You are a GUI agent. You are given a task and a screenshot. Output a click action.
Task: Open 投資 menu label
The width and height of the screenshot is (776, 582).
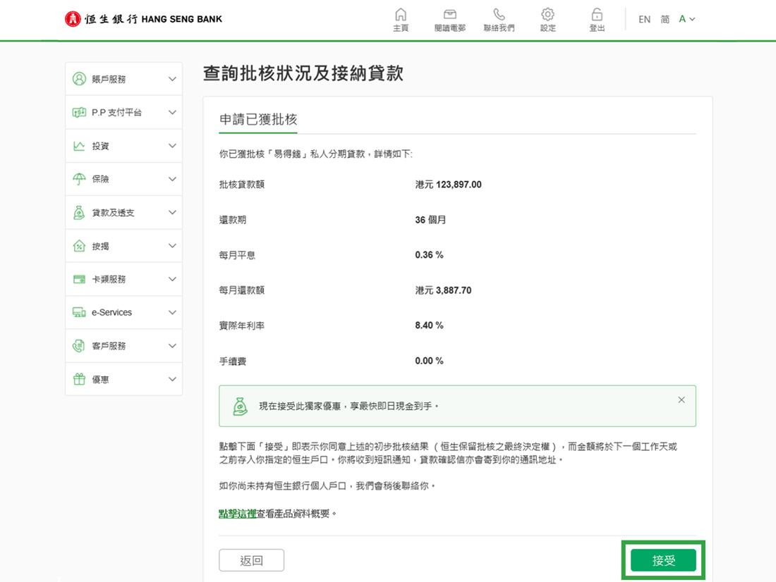100,146
